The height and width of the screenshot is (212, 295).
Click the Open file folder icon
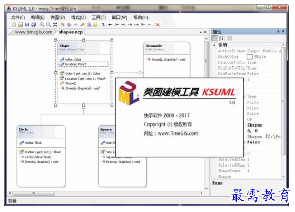(x=21, y=24)
